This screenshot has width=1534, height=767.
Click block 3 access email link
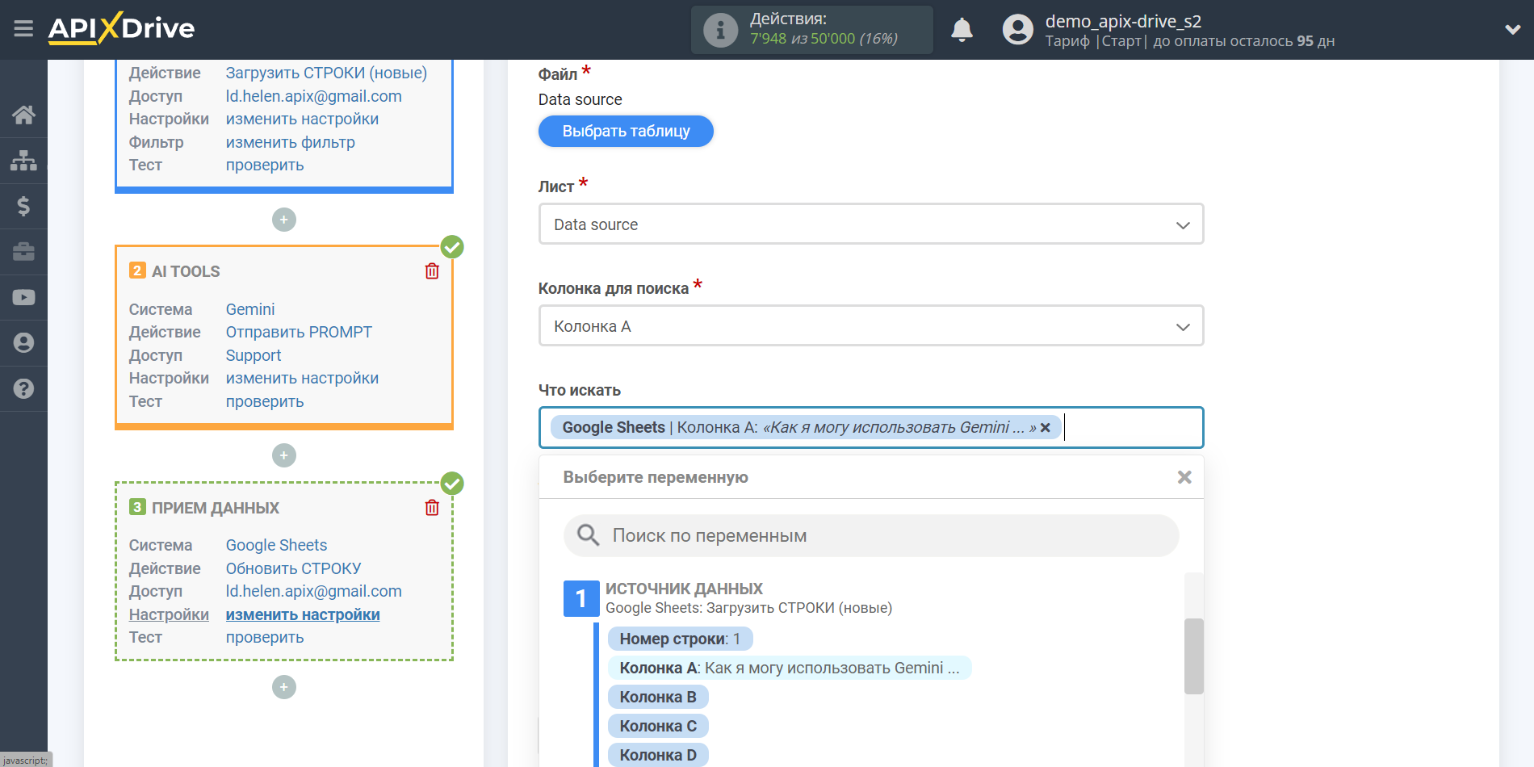coord(313,591)
